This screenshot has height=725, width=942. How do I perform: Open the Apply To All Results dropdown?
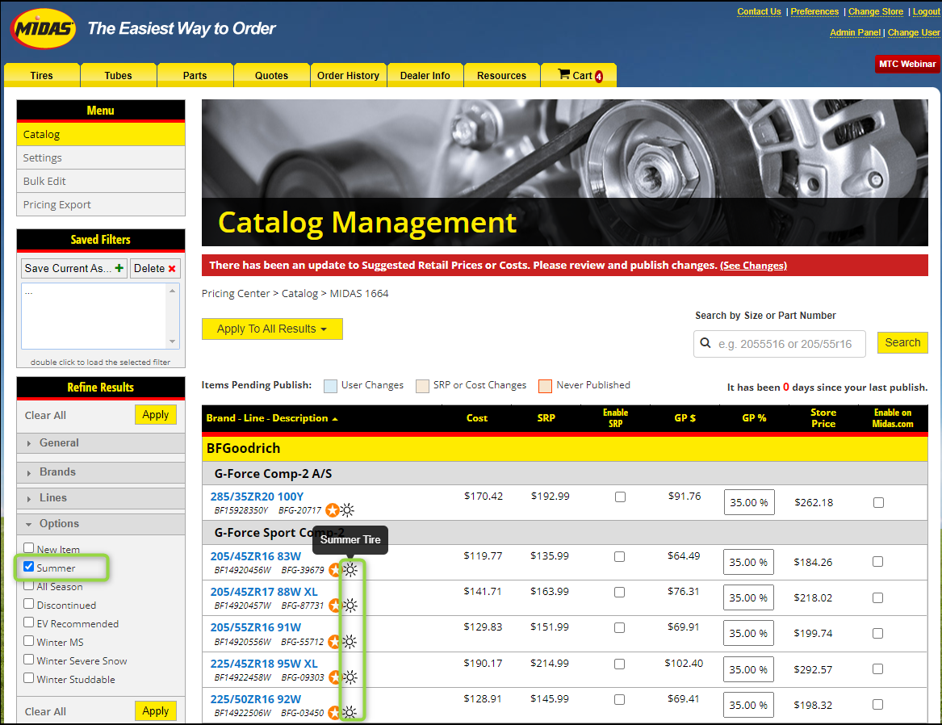(x=272, y=329)
